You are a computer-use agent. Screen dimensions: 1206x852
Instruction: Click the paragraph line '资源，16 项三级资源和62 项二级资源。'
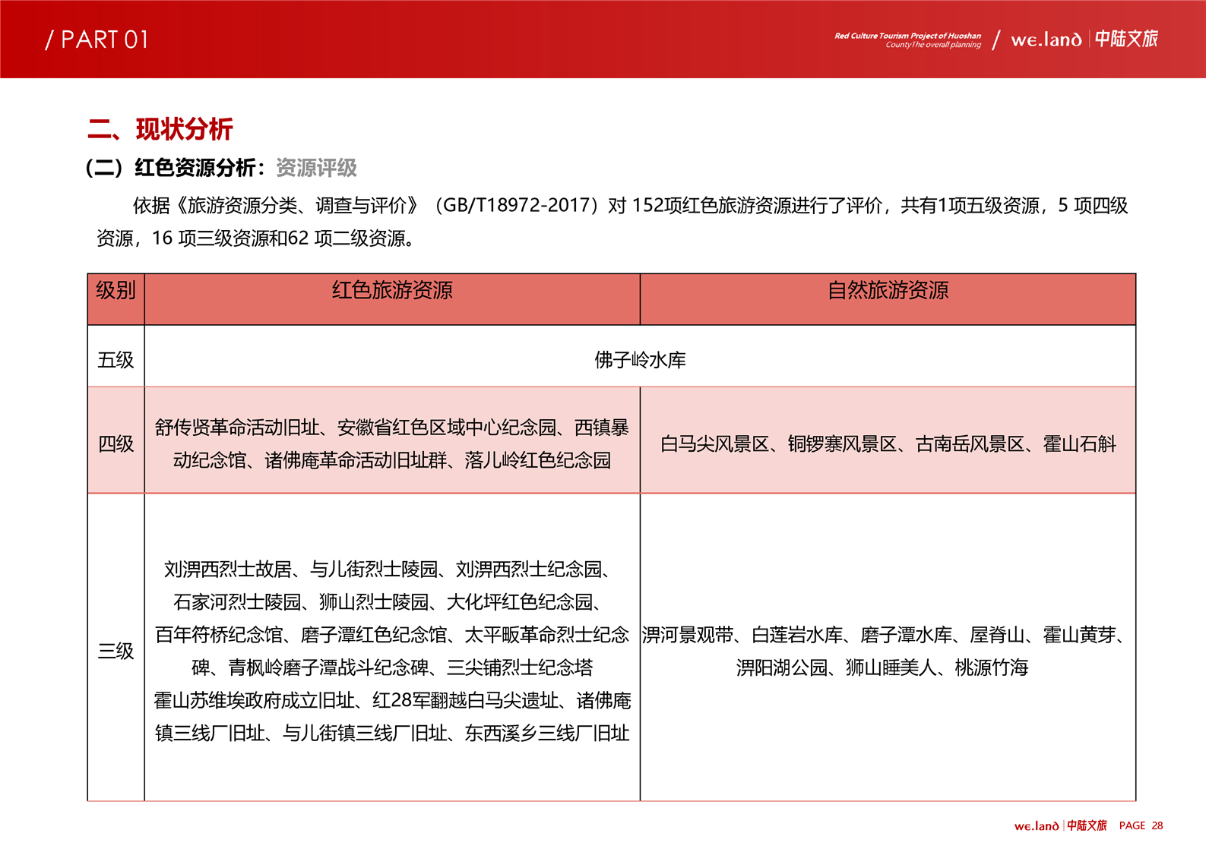click(257, 238)
